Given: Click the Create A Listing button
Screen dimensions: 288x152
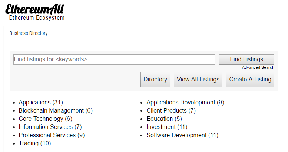Looking at the screenshot, I should tap(250, 80).
